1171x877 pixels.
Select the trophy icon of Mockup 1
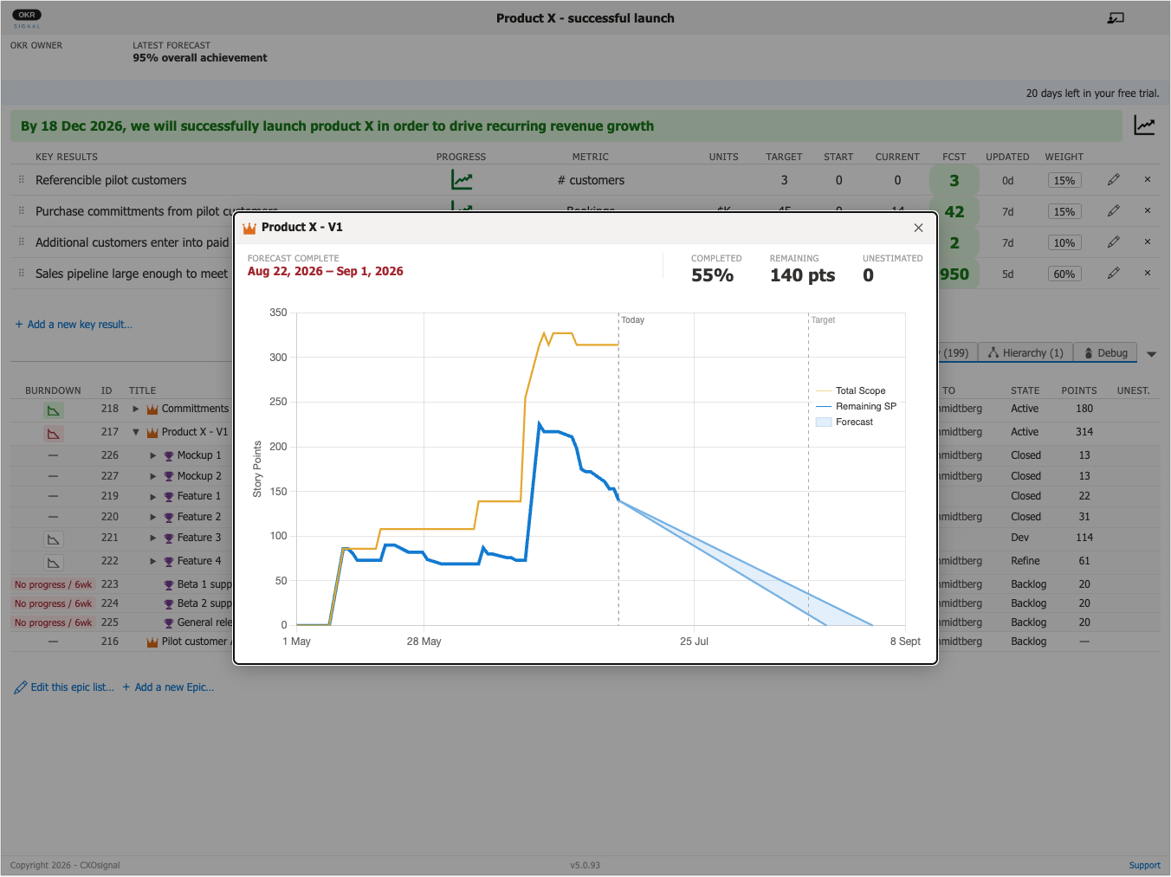[169, 456]
